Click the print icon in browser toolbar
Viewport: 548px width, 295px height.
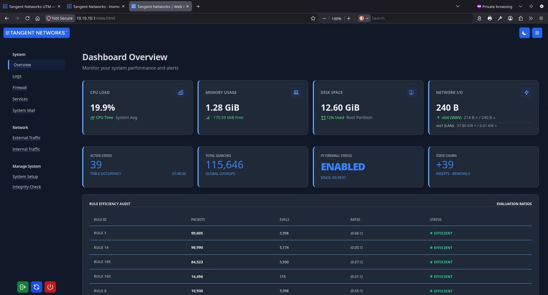pos(490,18)
